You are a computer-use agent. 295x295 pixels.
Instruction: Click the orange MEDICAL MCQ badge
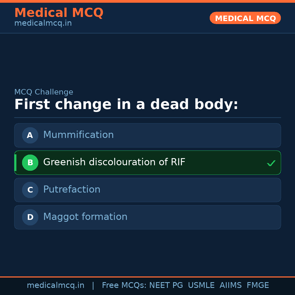tap(245, 18)
